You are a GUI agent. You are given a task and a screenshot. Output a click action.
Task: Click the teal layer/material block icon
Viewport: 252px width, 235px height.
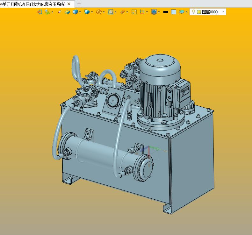182,12
